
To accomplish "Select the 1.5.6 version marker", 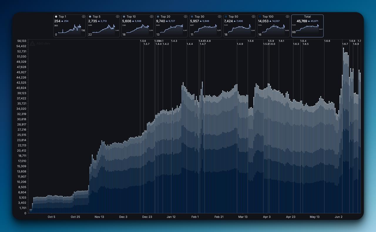I will [x=251, y=41].
